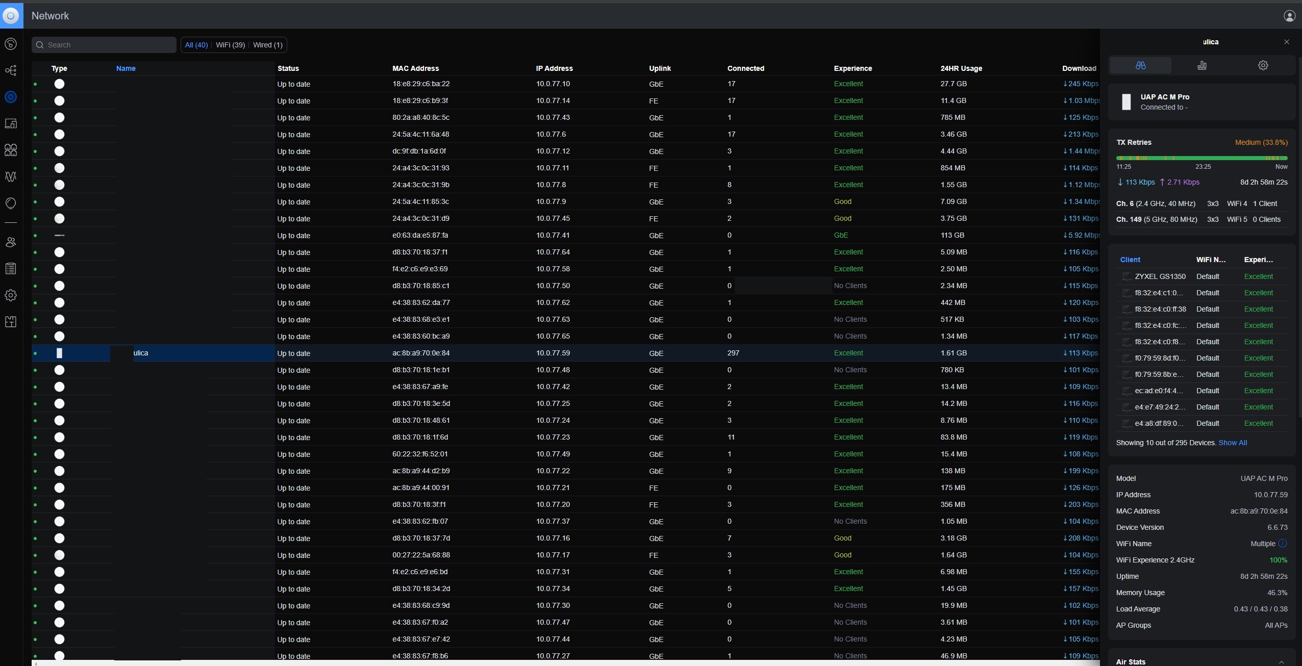Collapse the Air Stats section chevron

tap(1281, 661)
